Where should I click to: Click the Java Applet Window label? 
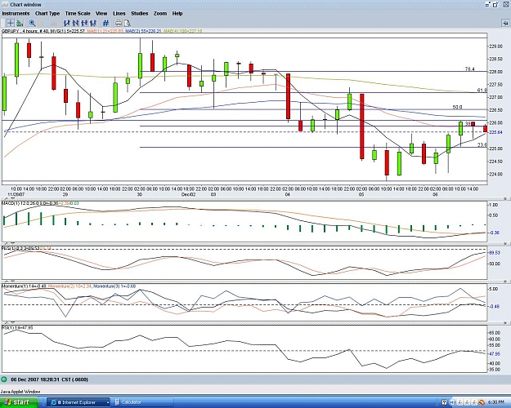(x=20, y=392)
